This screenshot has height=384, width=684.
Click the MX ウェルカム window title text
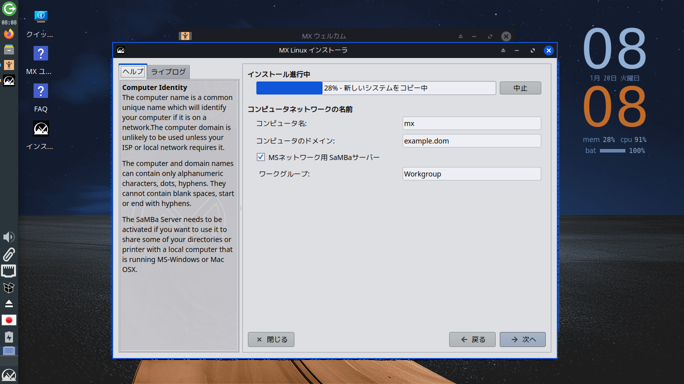[324, 36]
